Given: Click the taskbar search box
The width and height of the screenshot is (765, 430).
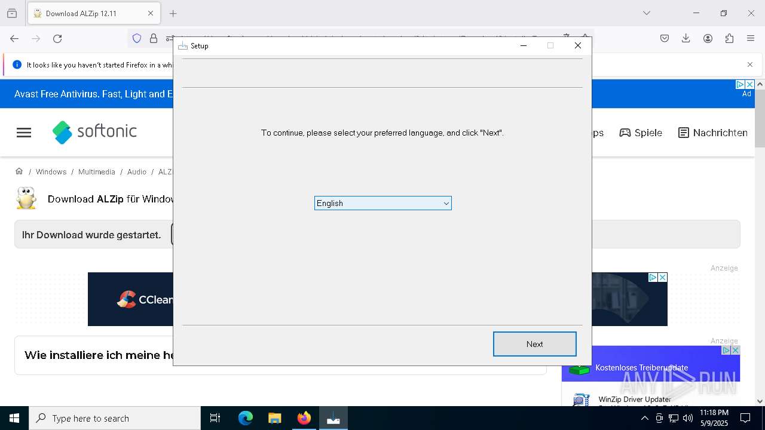Looking at the screenshot, I should tap(115, 418).
